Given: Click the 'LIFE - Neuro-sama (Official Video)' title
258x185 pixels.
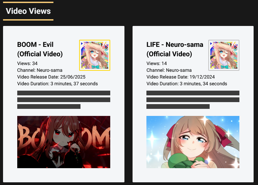Looking at the screenshot, I should click(x=175, y=49).
